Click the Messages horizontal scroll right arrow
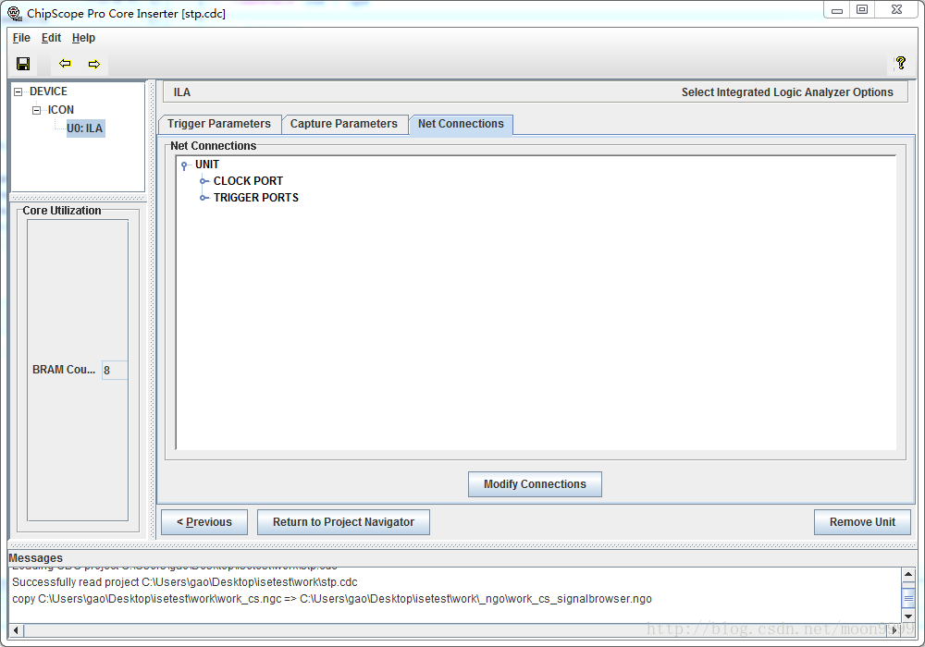Screen dimensions: 925x647 pos(894,630)
